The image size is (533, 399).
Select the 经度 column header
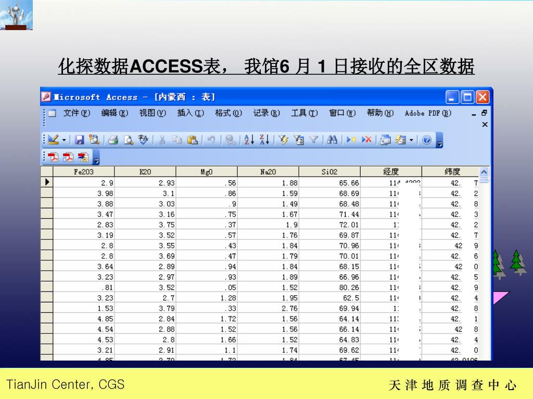391,171
